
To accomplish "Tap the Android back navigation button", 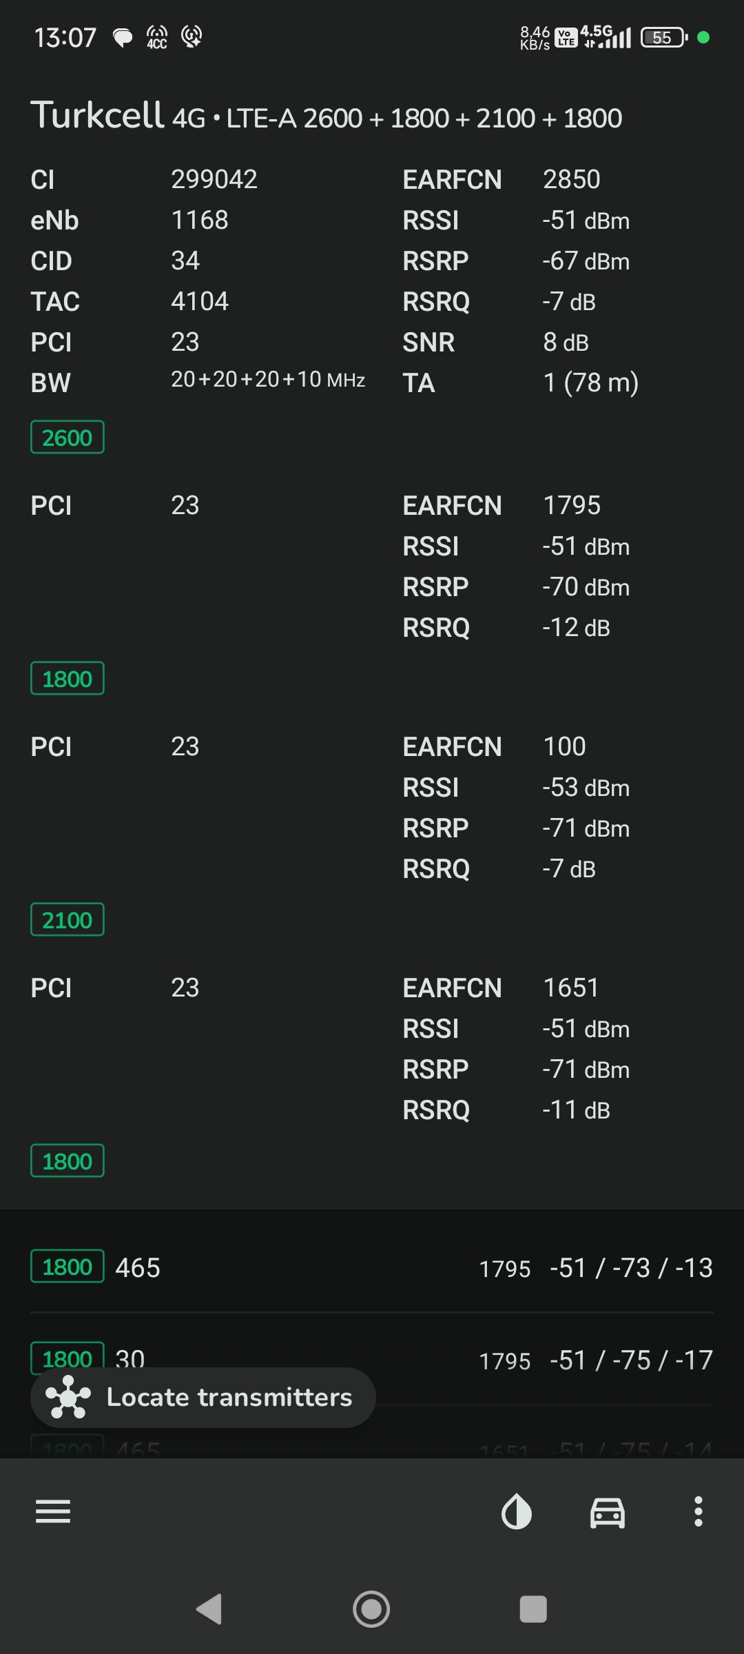I will 209,1609.
